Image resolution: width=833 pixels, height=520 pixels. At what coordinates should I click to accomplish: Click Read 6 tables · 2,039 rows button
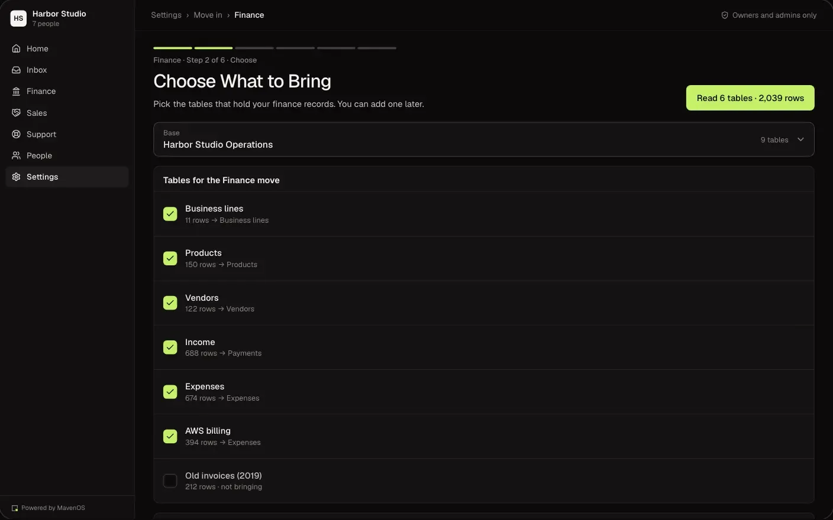pyautogui.click(x=750, y=98)
